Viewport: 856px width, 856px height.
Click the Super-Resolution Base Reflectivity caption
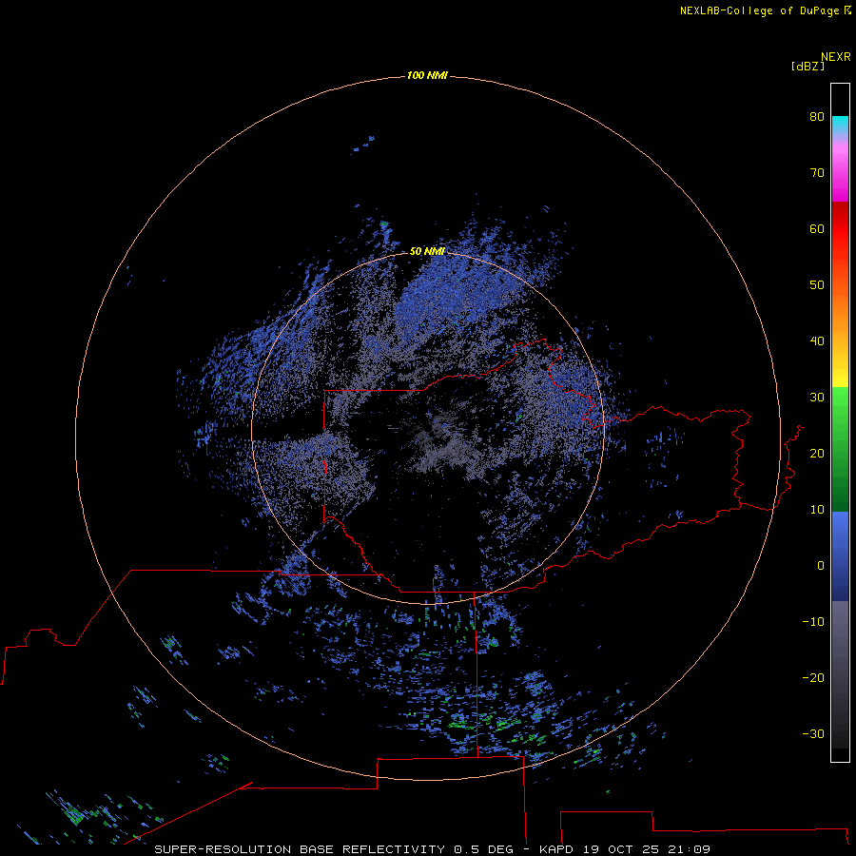pos(432,849)
